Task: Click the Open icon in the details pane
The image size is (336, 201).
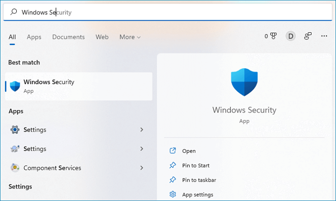Action: [173, 151]
